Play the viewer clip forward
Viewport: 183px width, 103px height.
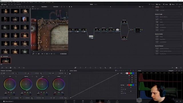pyautogui.click(x=49, y=54)
